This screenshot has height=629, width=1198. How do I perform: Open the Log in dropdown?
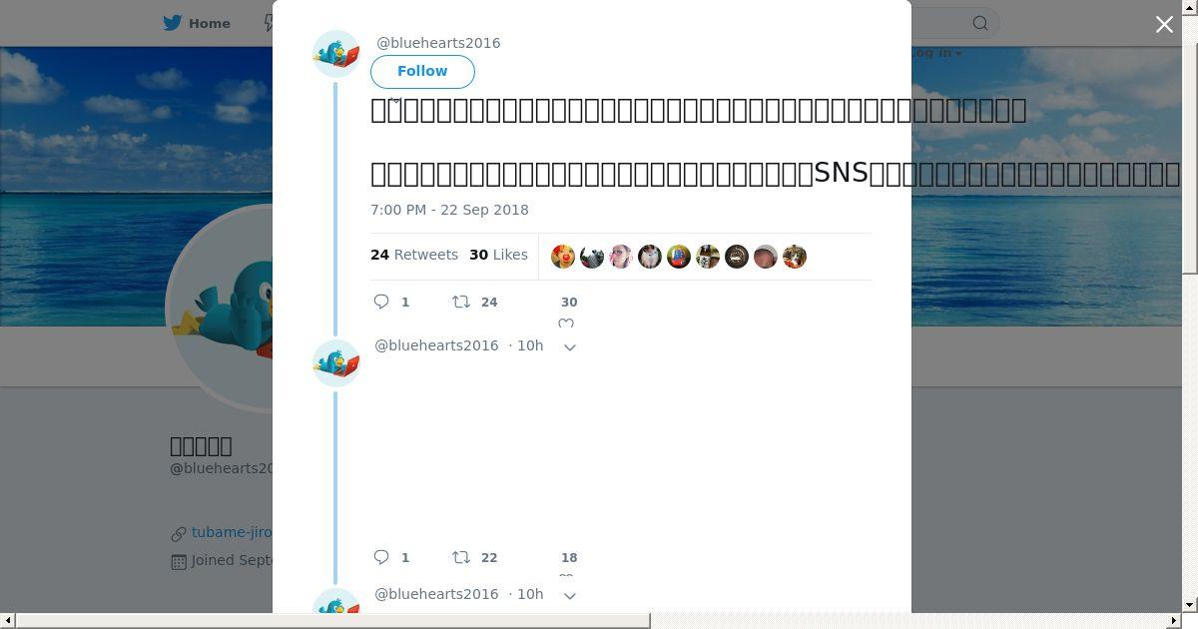[936, 53]
